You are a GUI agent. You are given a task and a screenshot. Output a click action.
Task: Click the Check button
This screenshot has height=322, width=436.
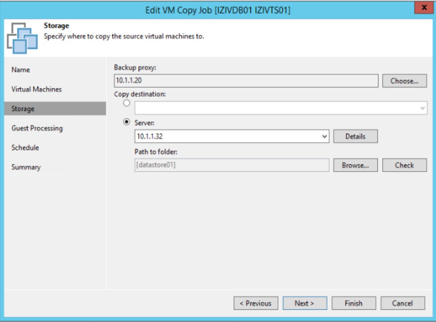(405, 165)
